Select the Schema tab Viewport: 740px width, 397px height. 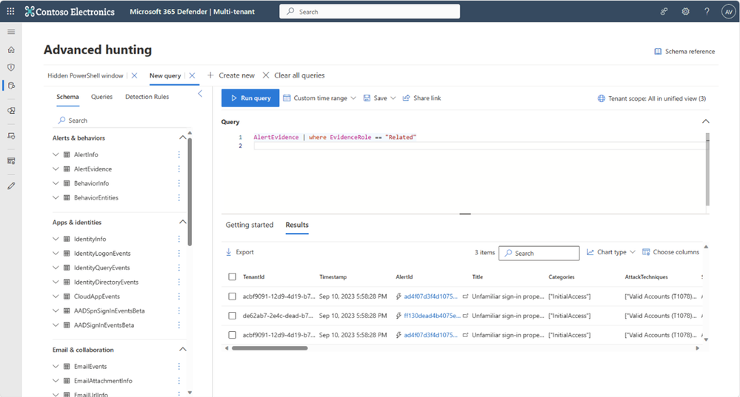coord(67,97)
